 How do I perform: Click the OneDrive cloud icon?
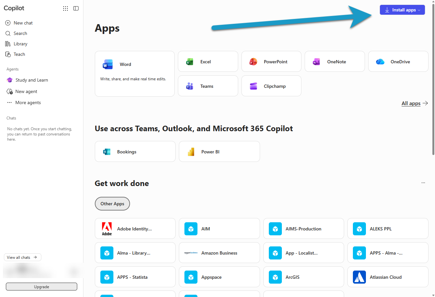point(380,62)
